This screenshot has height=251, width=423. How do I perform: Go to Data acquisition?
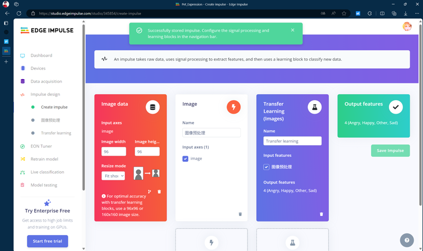click(x=46, y=81)
